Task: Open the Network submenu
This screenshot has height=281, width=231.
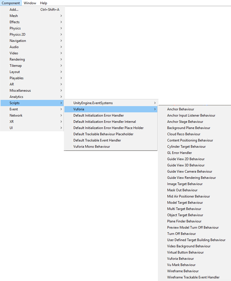Action: (x=32, y=115)
